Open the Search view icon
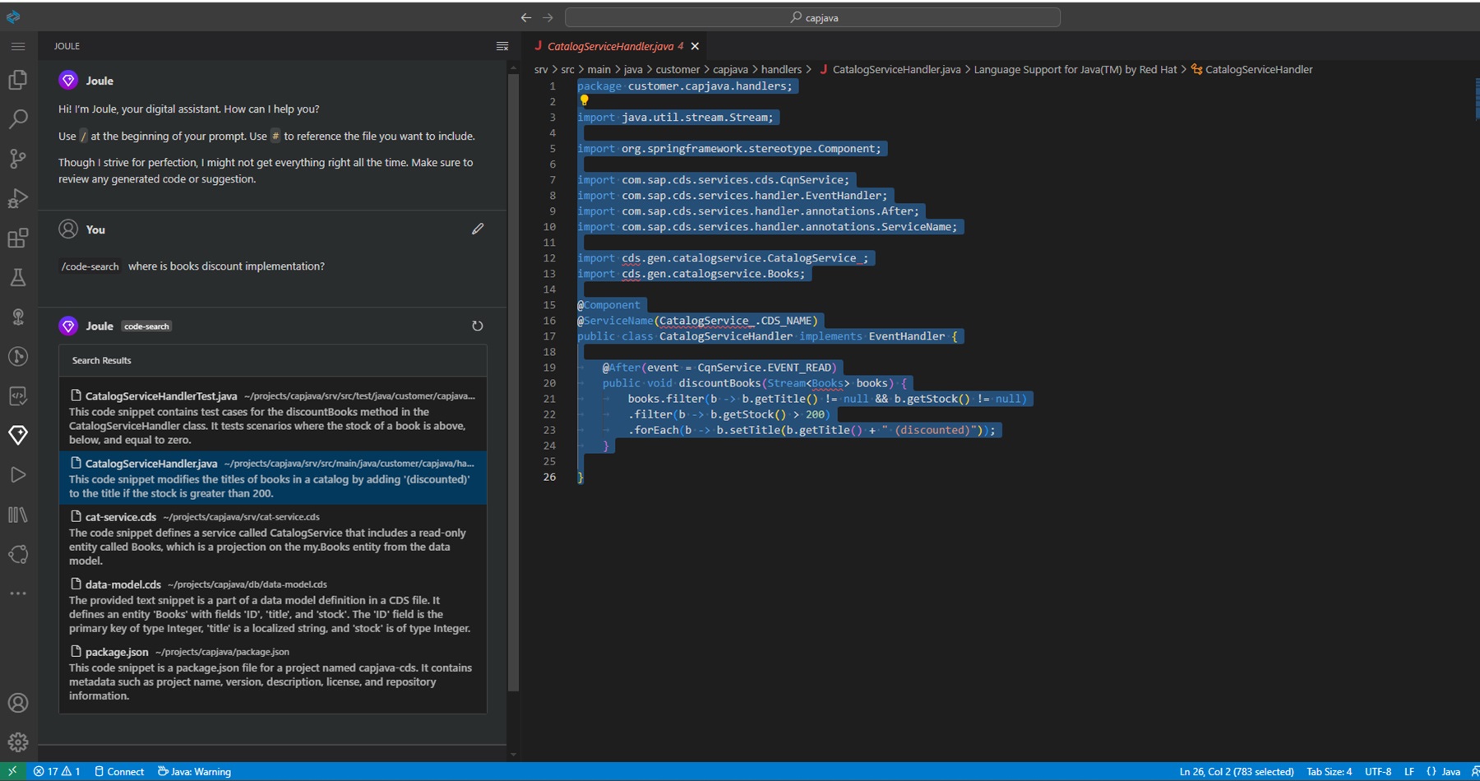Screen dimensions: 1480x781 click(x=18, y=119)
